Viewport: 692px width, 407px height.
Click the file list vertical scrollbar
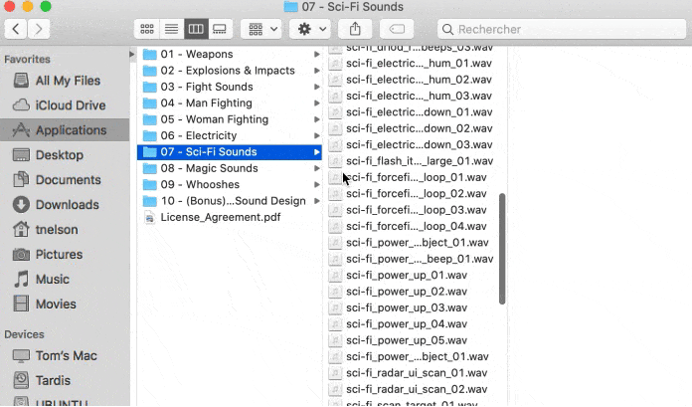[x=502, y=249]
